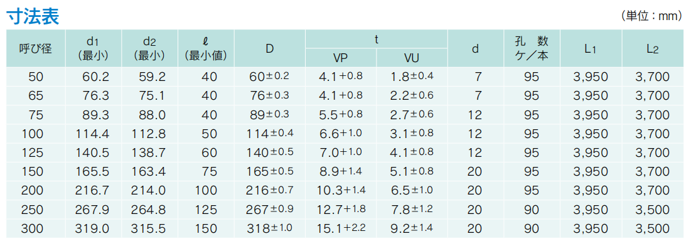
Task: Select the VU thickness value 6.5±1.0
Action: (x=412, y=191)
